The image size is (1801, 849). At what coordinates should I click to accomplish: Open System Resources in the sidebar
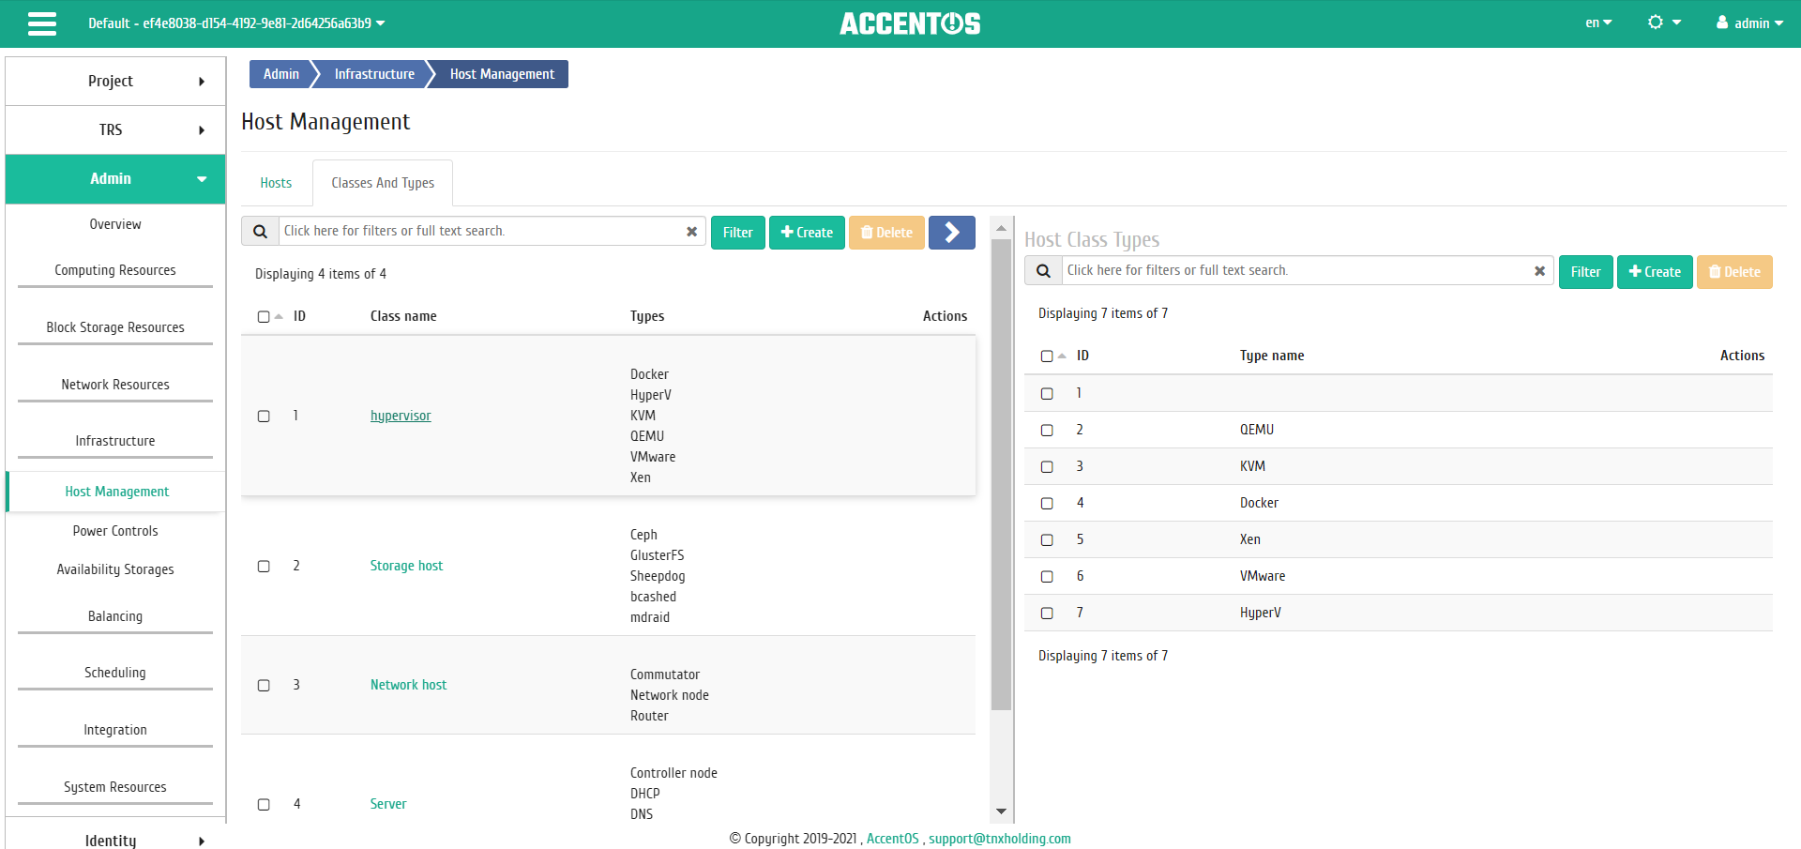[115, 787]
